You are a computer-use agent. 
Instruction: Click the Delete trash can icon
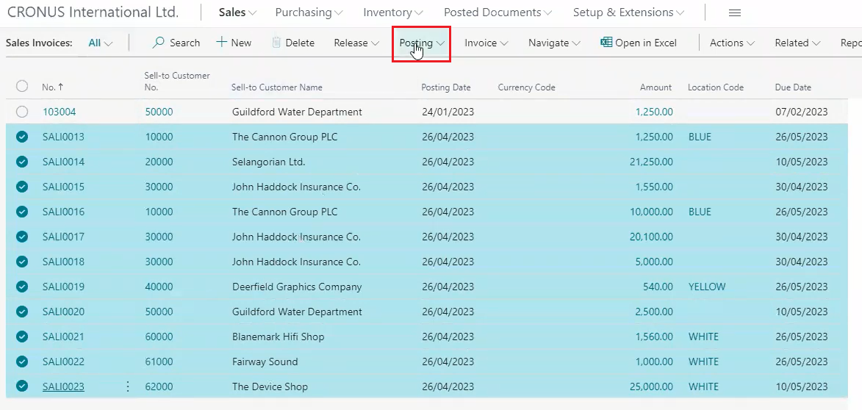[276, 43]
